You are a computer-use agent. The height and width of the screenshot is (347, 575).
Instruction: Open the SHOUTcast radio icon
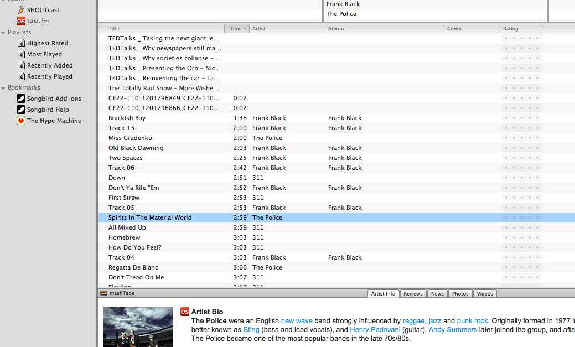point(21,10)
